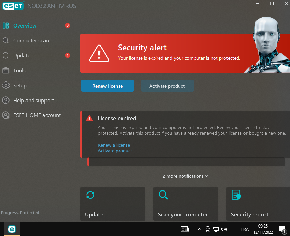Viewport: 290px width, 236px height.
Task: Click the Computer scan magnifier icon
Action: [x=6, y=40]
